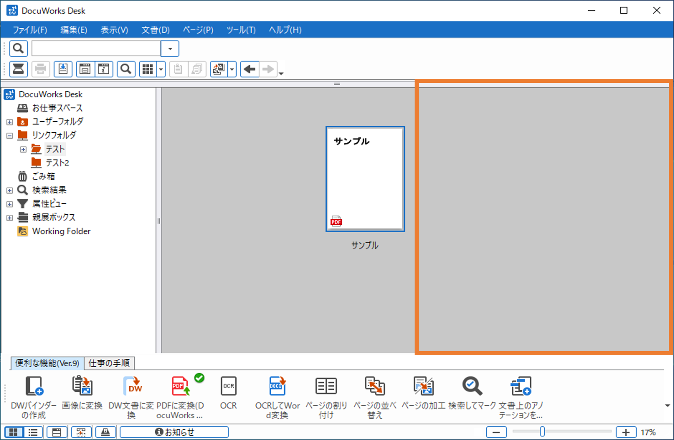Open dropdown beside the translate icon

click(232, 69)
